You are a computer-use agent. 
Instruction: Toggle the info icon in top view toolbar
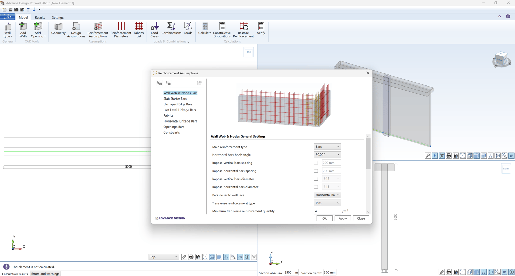click(247, 257)
